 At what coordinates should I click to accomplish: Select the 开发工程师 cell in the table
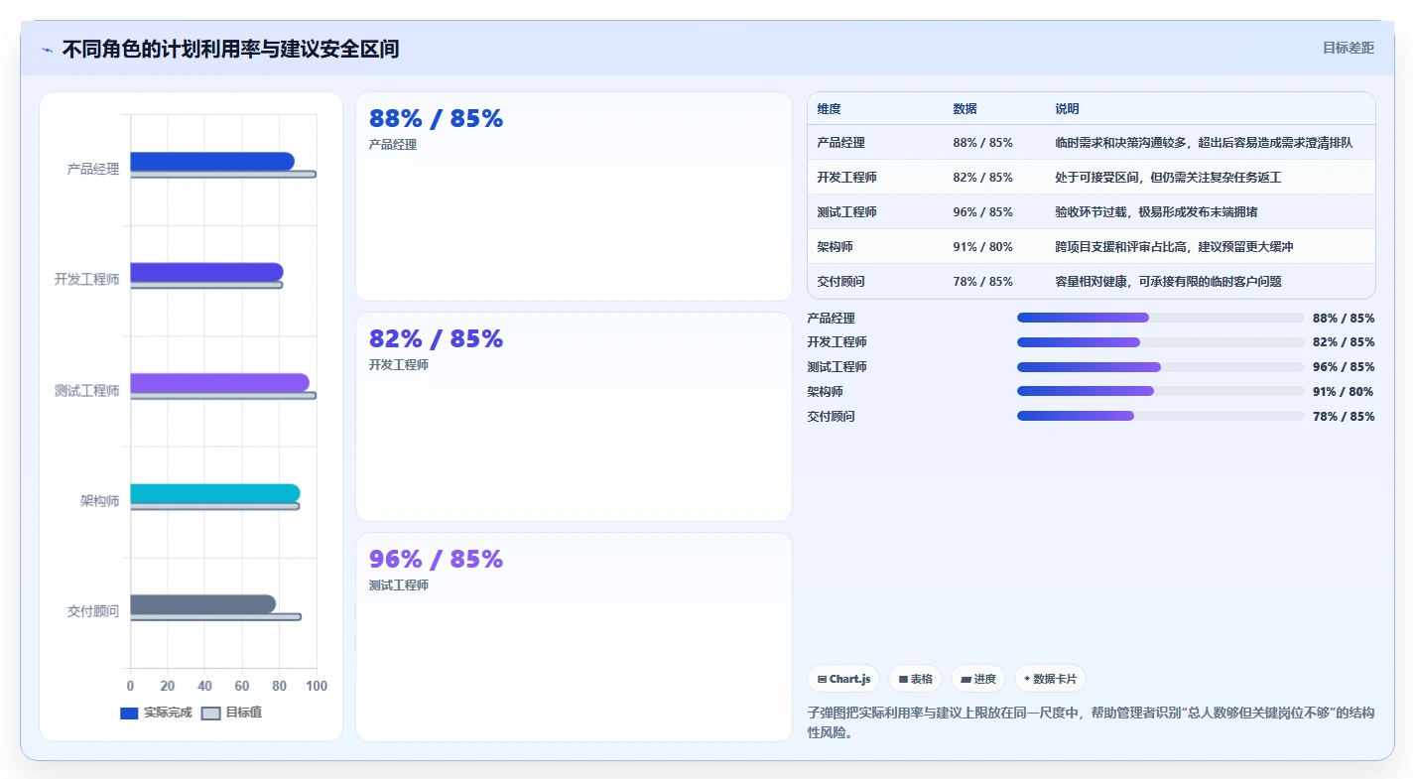coord(875,178)
